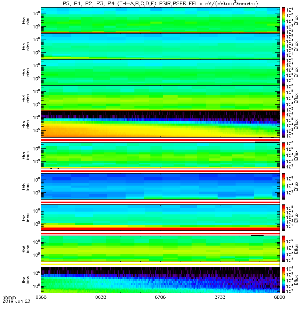Image resolution: width=300 pixels, height=320 pixels.
Task: Click the red band in thc ions spectrogram
Action: click(x=160, y=229)
